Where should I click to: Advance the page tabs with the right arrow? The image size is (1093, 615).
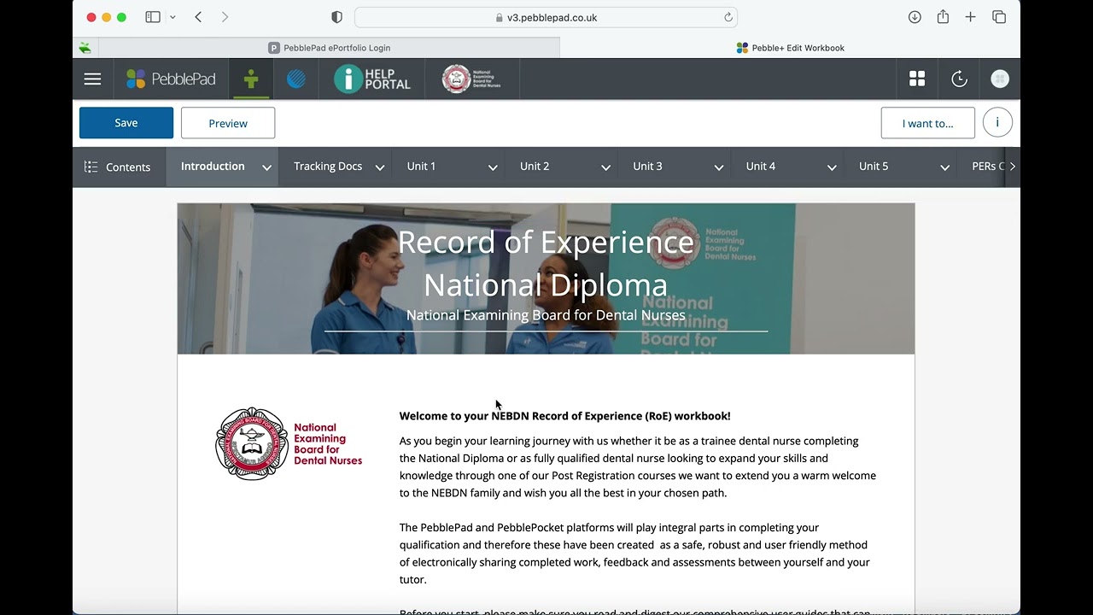1013,167
